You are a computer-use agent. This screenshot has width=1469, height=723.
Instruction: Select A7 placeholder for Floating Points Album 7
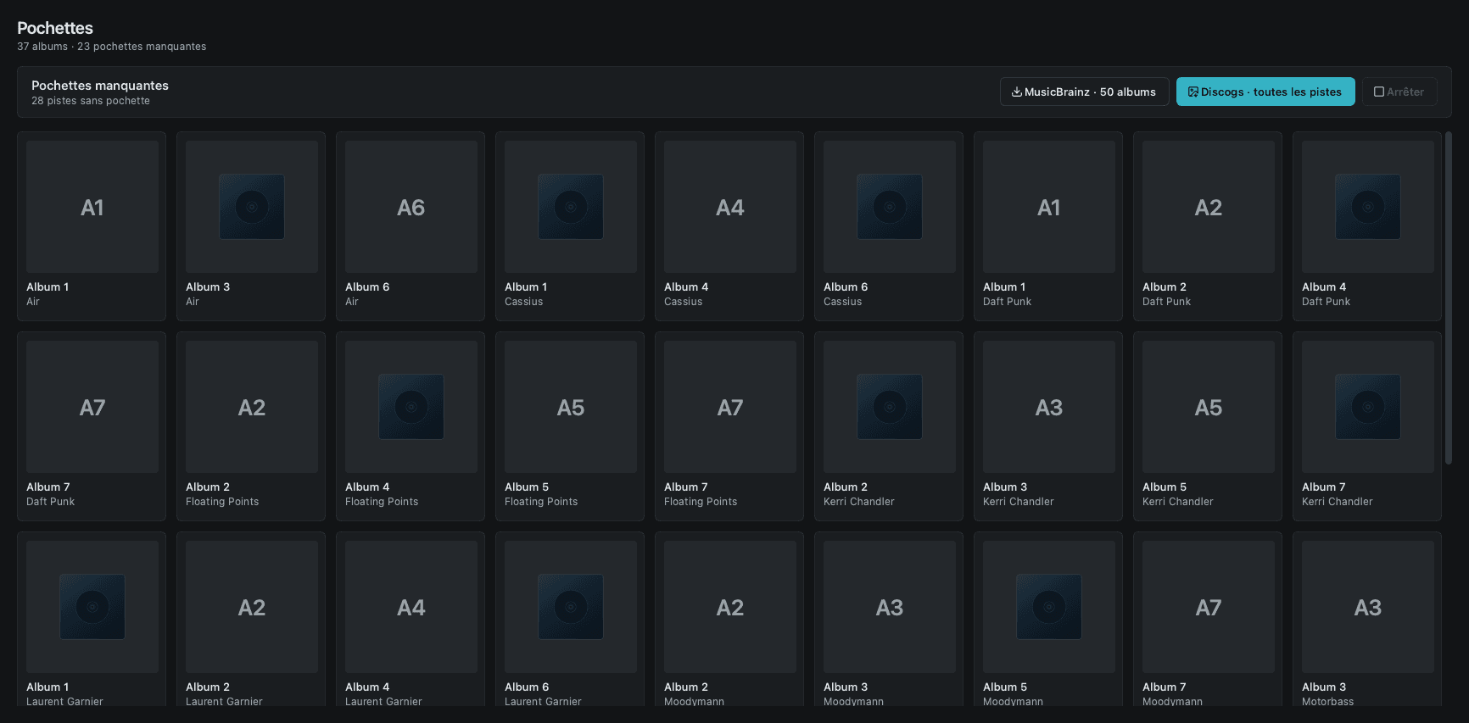click(730, 407)
